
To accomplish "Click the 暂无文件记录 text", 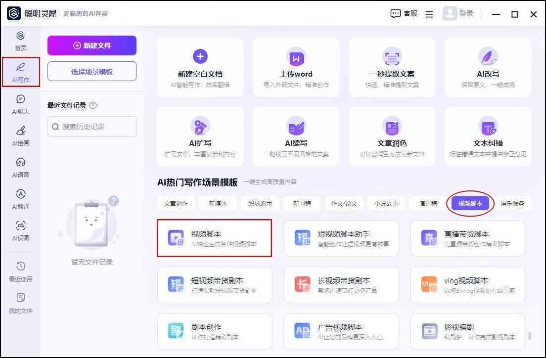I will click(x=92, y=262).
